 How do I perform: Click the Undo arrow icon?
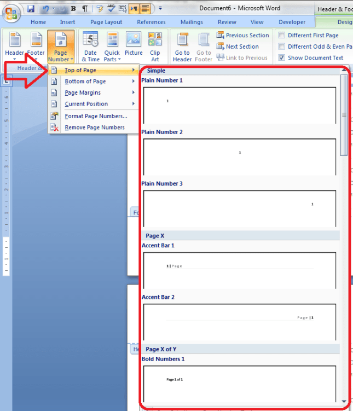click(46, 9)
